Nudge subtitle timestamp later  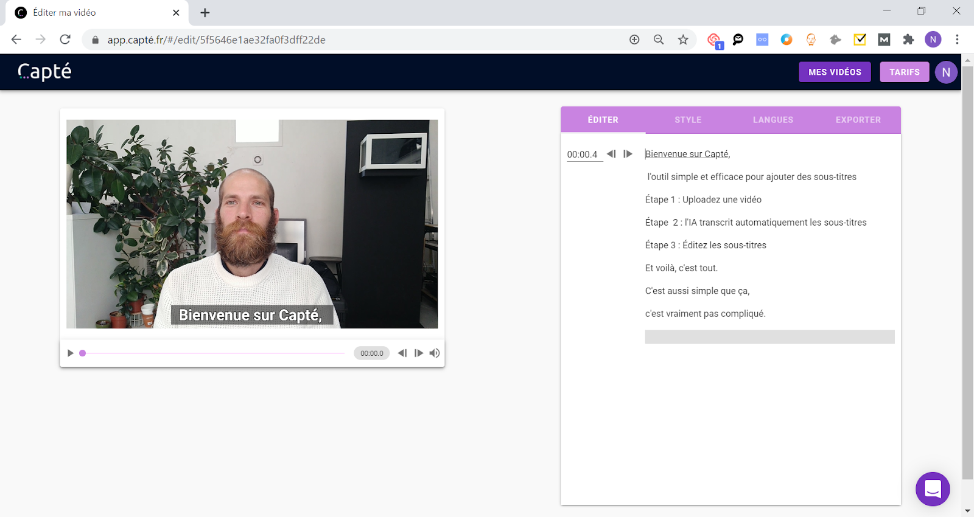coord(628,154)
